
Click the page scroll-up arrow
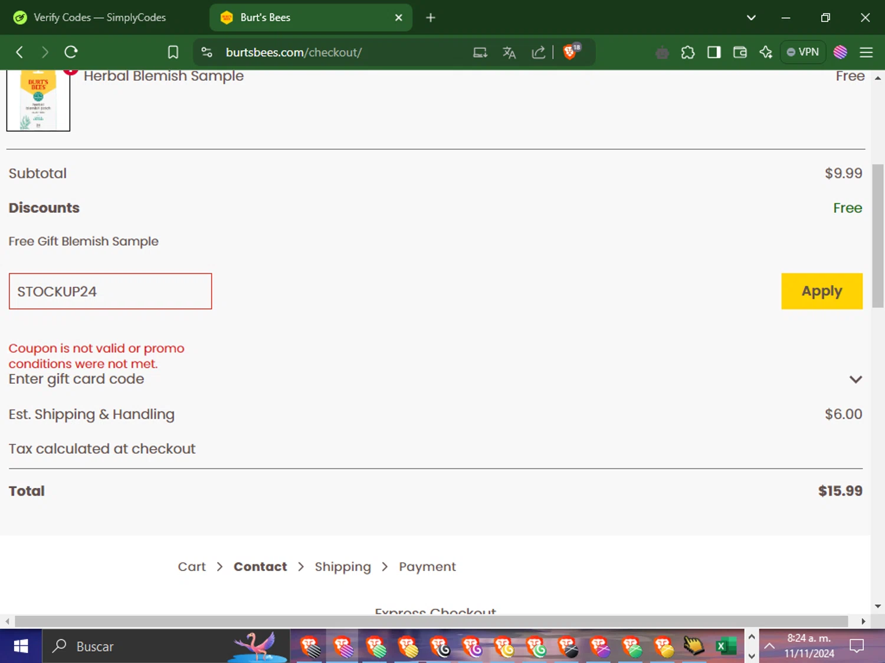(878, 78)
